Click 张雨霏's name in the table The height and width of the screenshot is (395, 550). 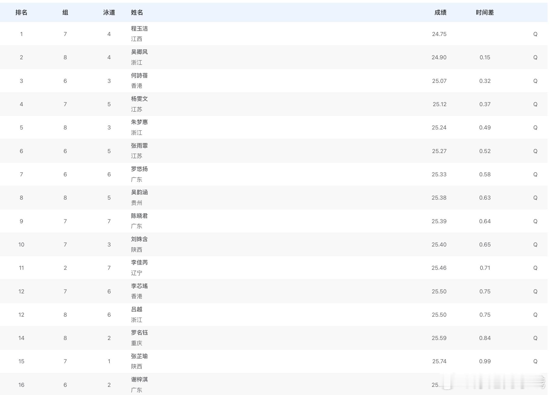coord(139,146)
